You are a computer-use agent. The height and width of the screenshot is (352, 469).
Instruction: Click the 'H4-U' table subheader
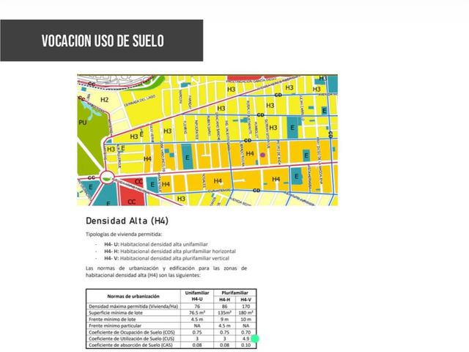click(197, 299)
